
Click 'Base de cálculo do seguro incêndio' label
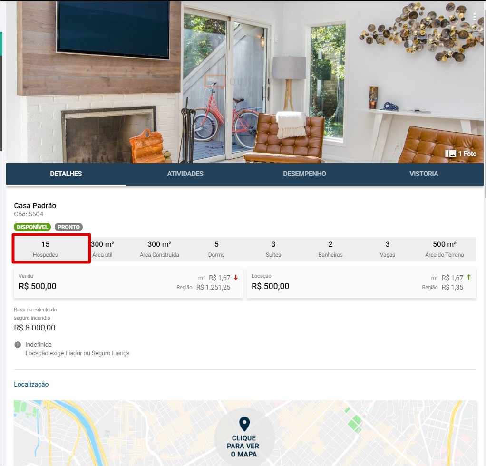coord(35,313)
